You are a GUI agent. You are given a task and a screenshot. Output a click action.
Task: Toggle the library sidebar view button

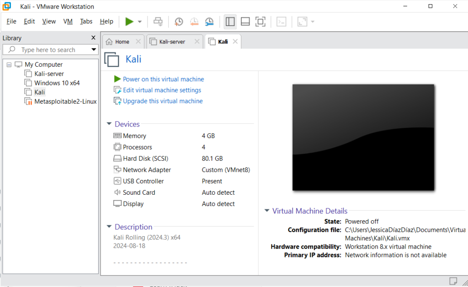(x=230, y=21)
